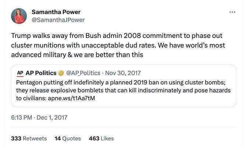
Task: View the list of 333 Retweets
Action: point(29,138)
